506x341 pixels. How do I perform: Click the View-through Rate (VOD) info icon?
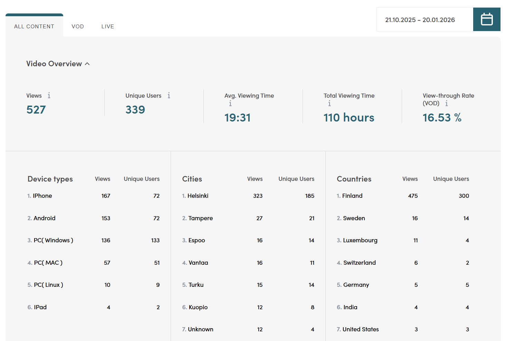click(x=447, y=103)
